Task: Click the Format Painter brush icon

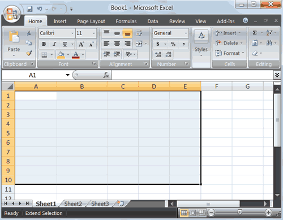Action: click(x=29, y=53)
